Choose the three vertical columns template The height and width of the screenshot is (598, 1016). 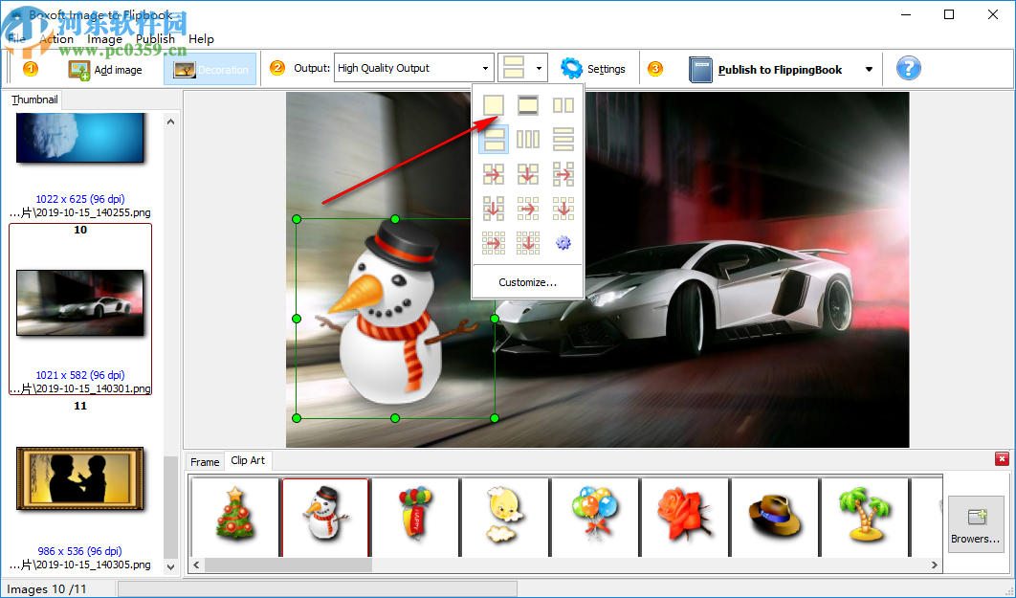coord(528,140)
